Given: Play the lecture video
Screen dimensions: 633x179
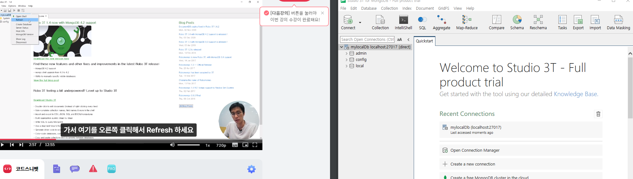Looking at the screenshot, I should click(x=3, y=145).
